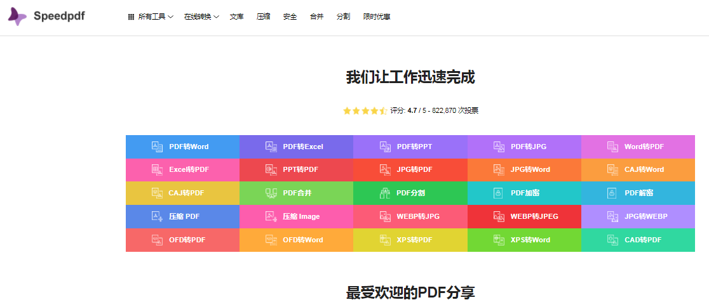Open the 文库 menu item
Viewport: 709px width, 307px height.
(236, 16)
